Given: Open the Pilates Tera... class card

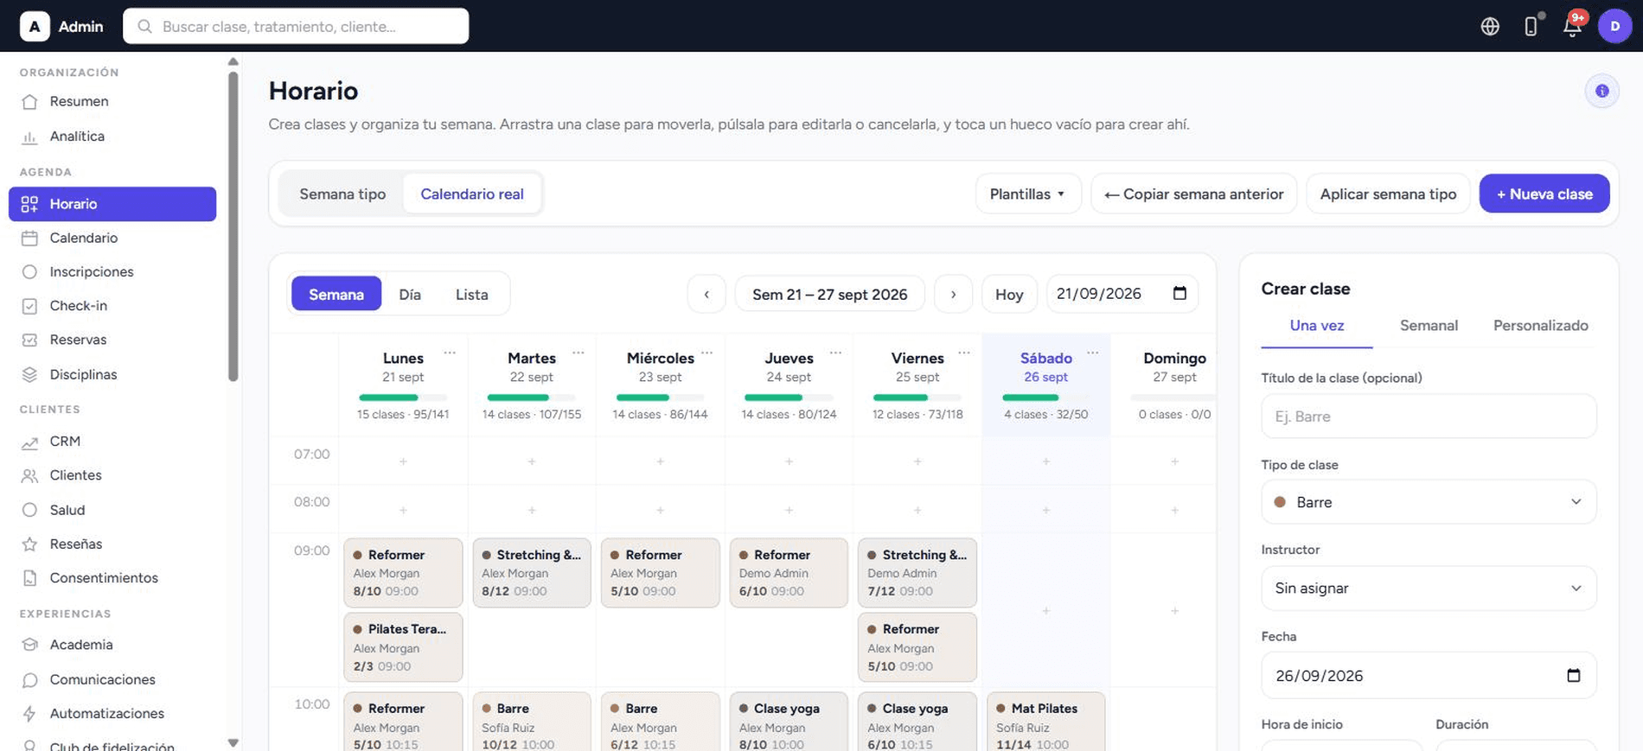Looking at the screenshot, I should [403, 647].
